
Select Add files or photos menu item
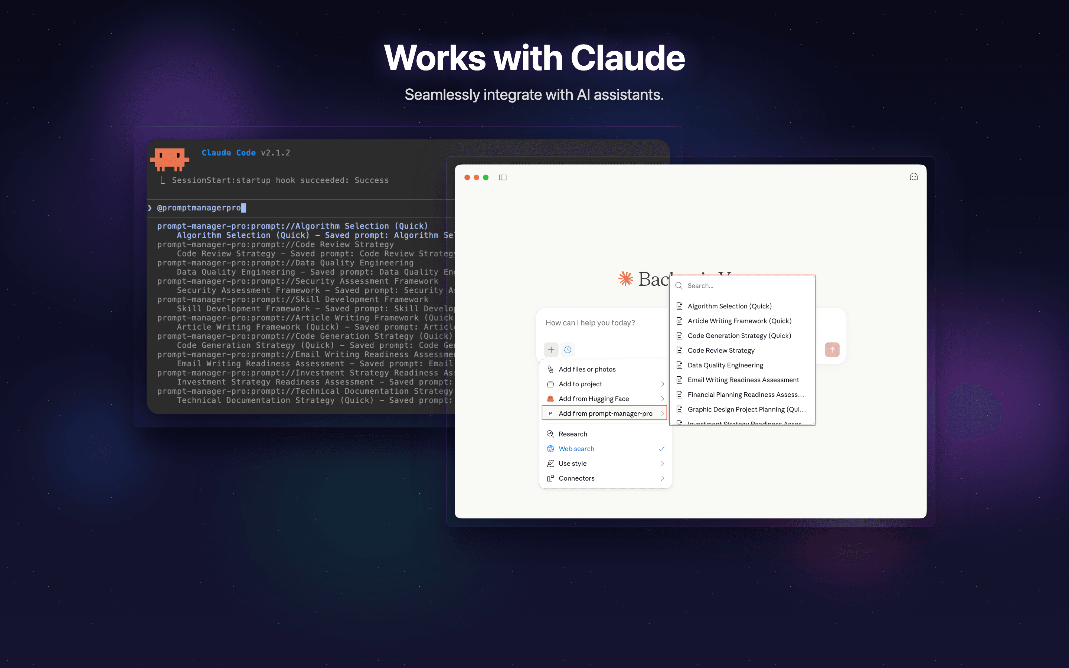click(x=587, y=369)
